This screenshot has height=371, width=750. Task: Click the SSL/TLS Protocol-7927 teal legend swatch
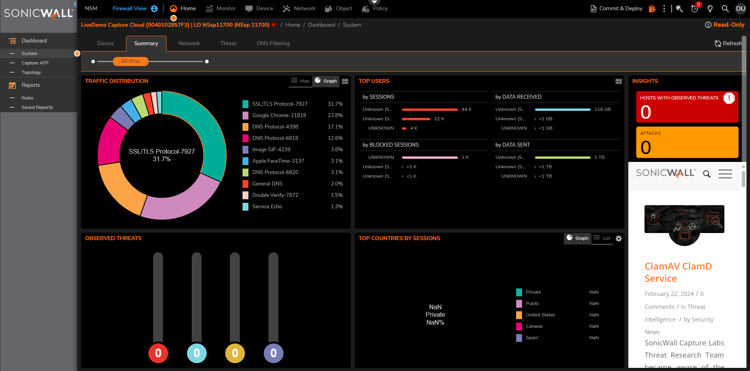[245, 104]
